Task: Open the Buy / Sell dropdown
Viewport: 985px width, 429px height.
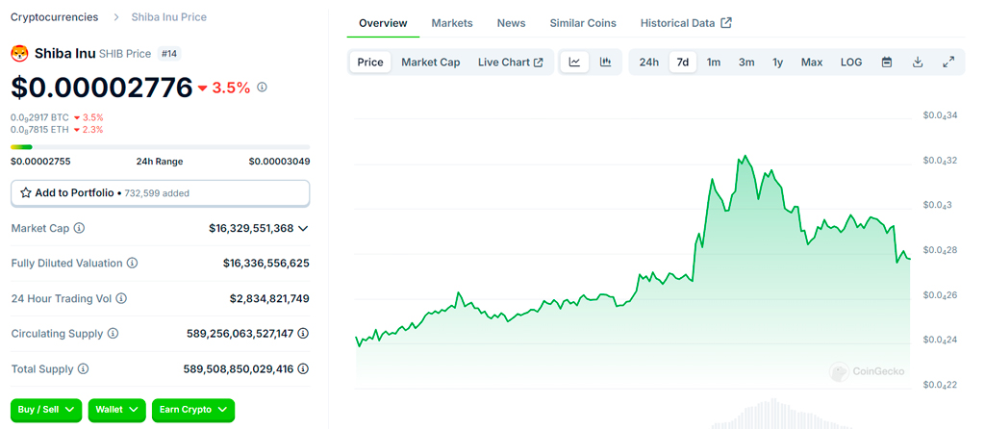Action: (46, 410)
